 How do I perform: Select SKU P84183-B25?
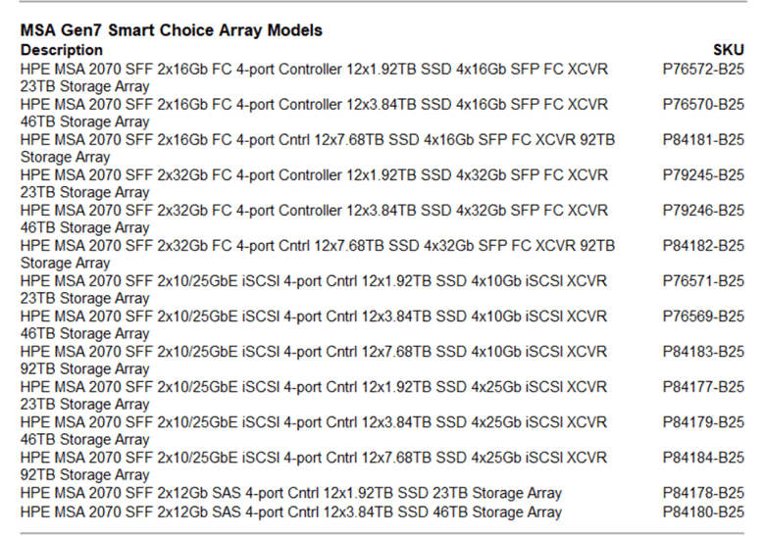(x=703, y=352)
